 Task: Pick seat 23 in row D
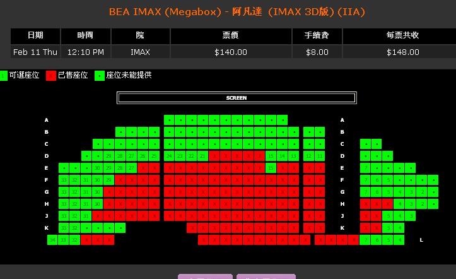coord(180,156)
